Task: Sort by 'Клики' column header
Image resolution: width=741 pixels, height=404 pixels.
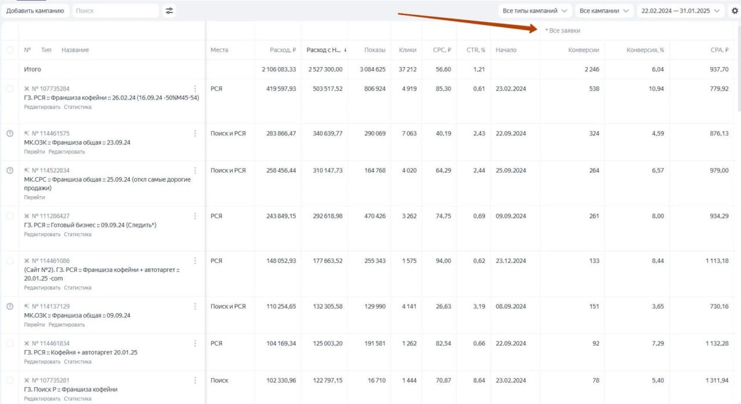Action: click(x=408, y=50)
